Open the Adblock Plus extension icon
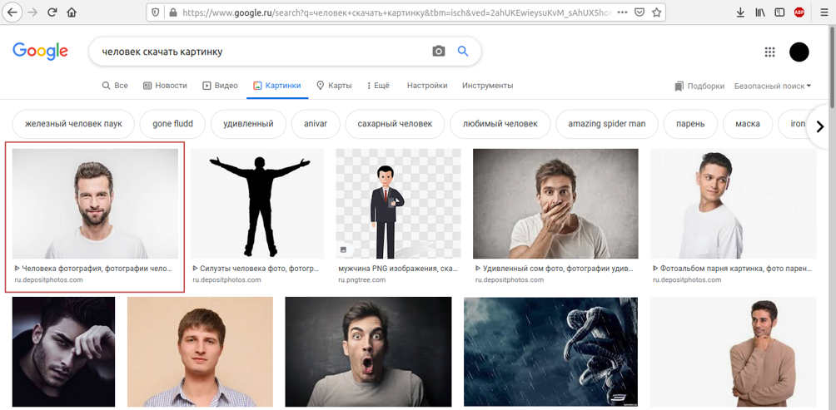 point(799,12)
